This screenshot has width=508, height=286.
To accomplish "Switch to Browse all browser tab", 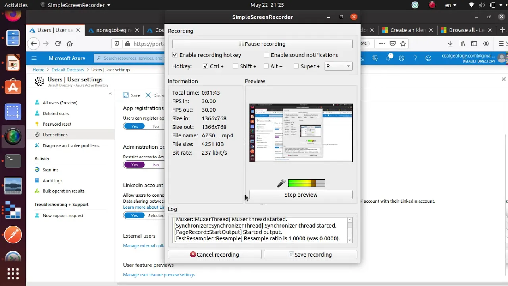I will 467,30.
